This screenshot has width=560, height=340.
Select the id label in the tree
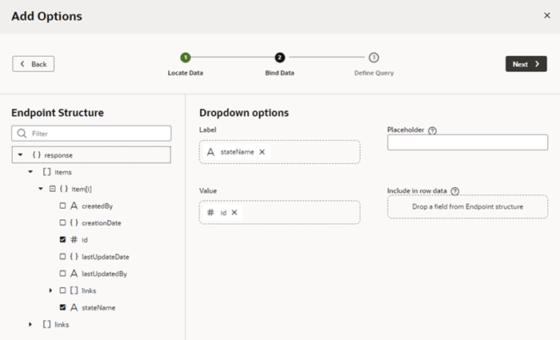point(84,240)
